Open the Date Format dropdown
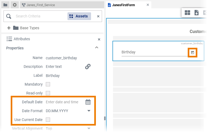The image size is (207, 132). [89, 111]
